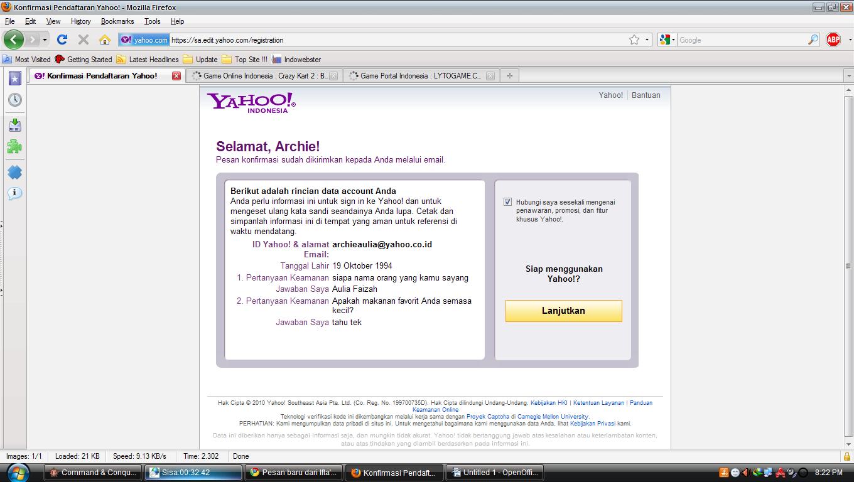854x482 pixels.
Task: Open the Top Site !!! bookmarks folder
Action: [x=244, y=60]
